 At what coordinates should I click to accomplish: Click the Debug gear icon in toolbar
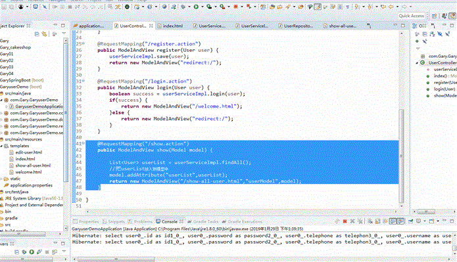coord(183,7)
